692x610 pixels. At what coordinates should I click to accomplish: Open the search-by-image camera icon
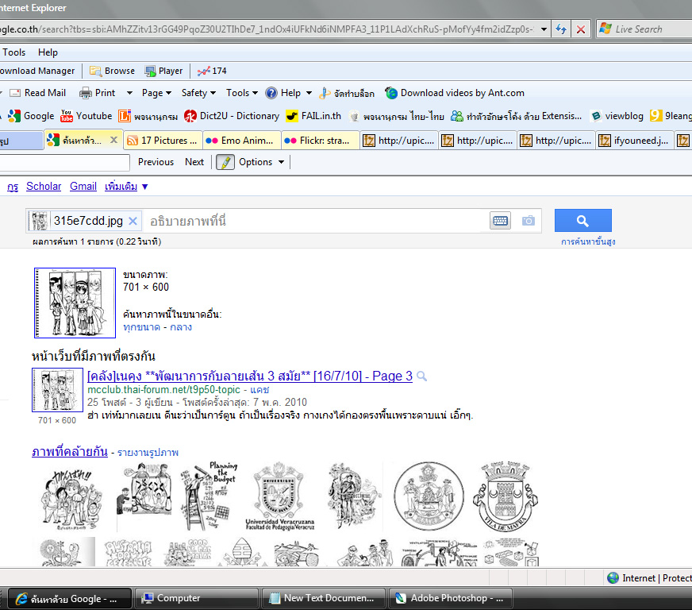click(x=529, y=221)
